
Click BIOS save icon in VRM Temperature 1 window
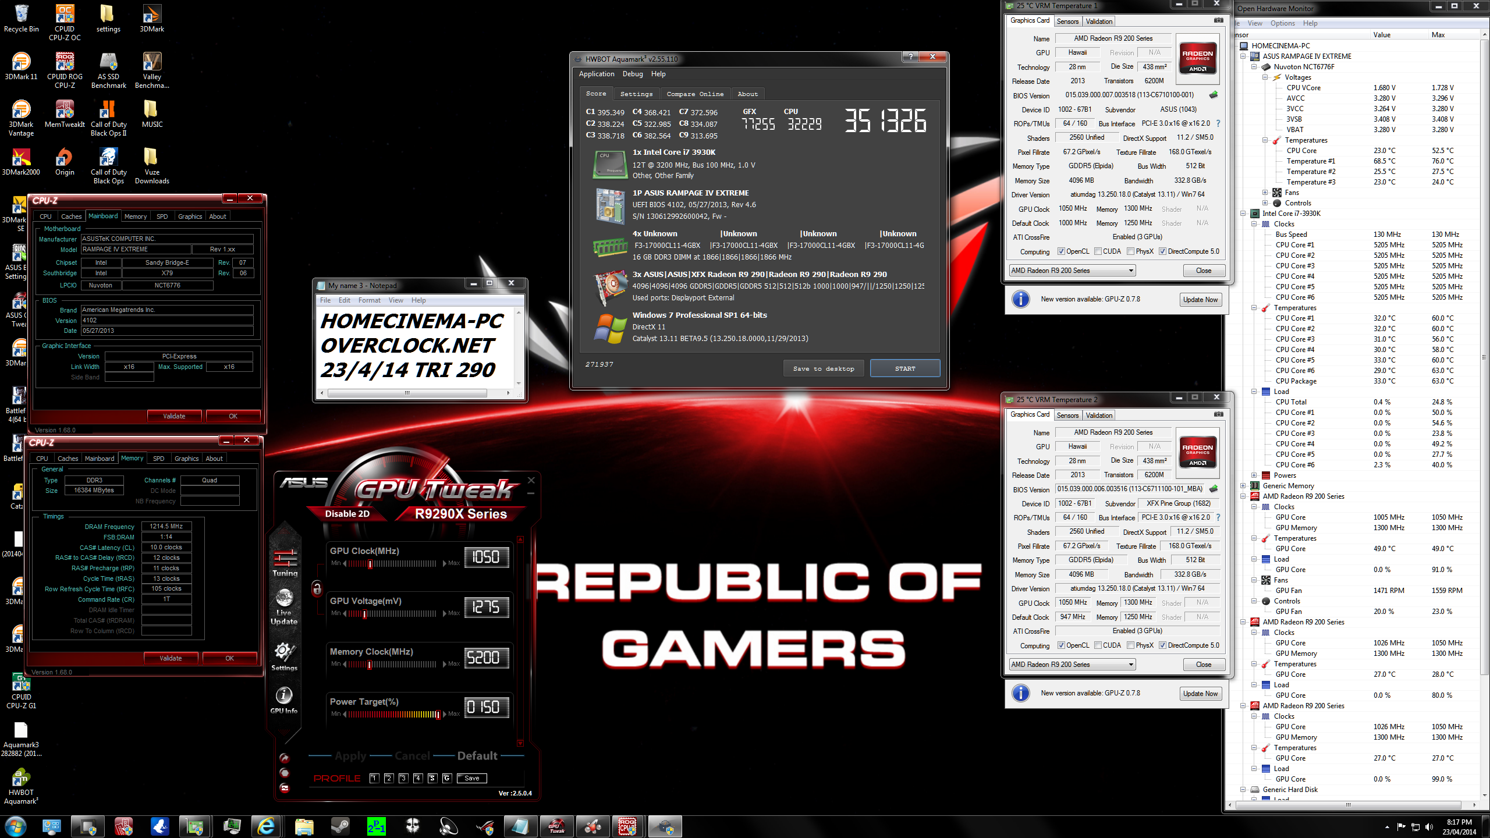pos(1214,95)
